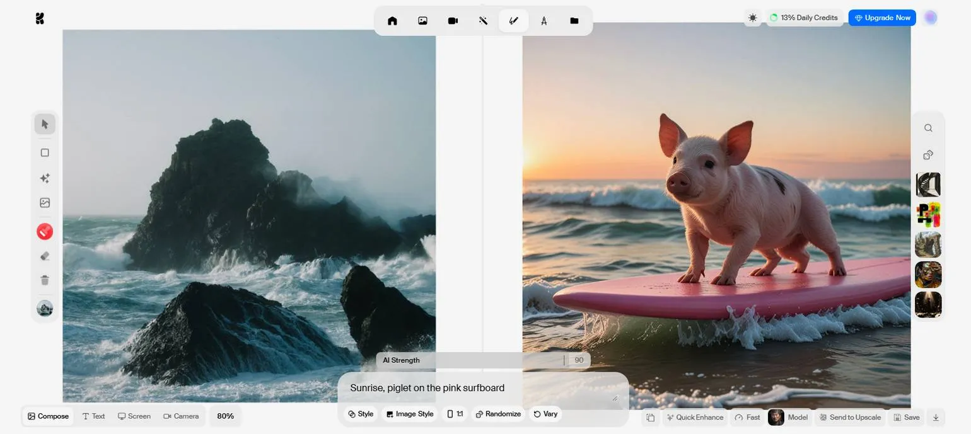The width and height of the screenshot is (971, 434).
Task: Click the prompt text field
Action: point(479,388)
